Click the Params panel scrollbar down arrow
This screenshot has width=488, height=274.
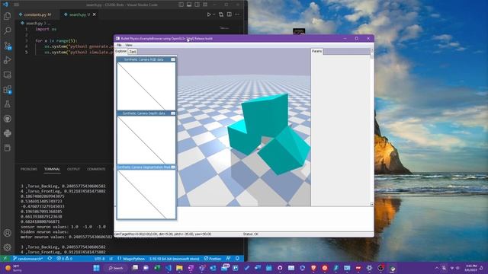pos(371,204)
